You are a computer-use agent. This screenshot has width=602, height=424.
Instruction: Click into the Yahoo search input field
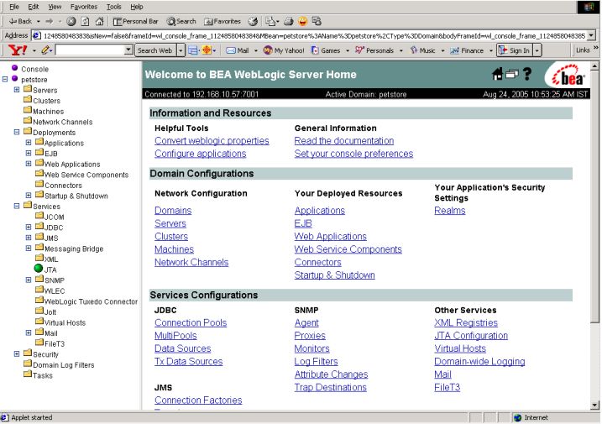[90, 50]
